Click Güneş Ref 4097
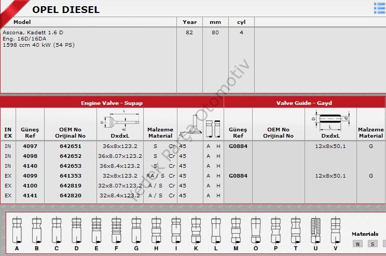Viewport: 386px width, 256px height. click(30, 146)
